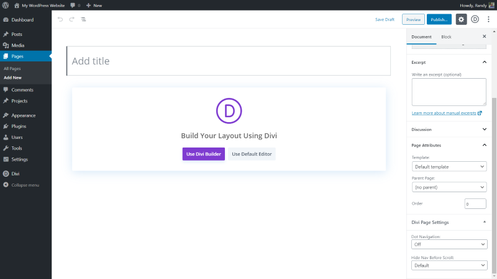Expand the Discussion section
The width and height of the screenshot is (497, 279).
[449, 130]
